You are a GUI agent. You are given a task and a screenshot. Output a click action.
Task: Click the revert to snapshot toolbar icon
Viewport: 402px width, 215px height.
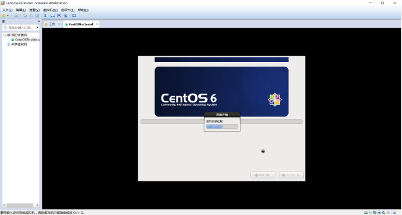click(x=31, y=16)
